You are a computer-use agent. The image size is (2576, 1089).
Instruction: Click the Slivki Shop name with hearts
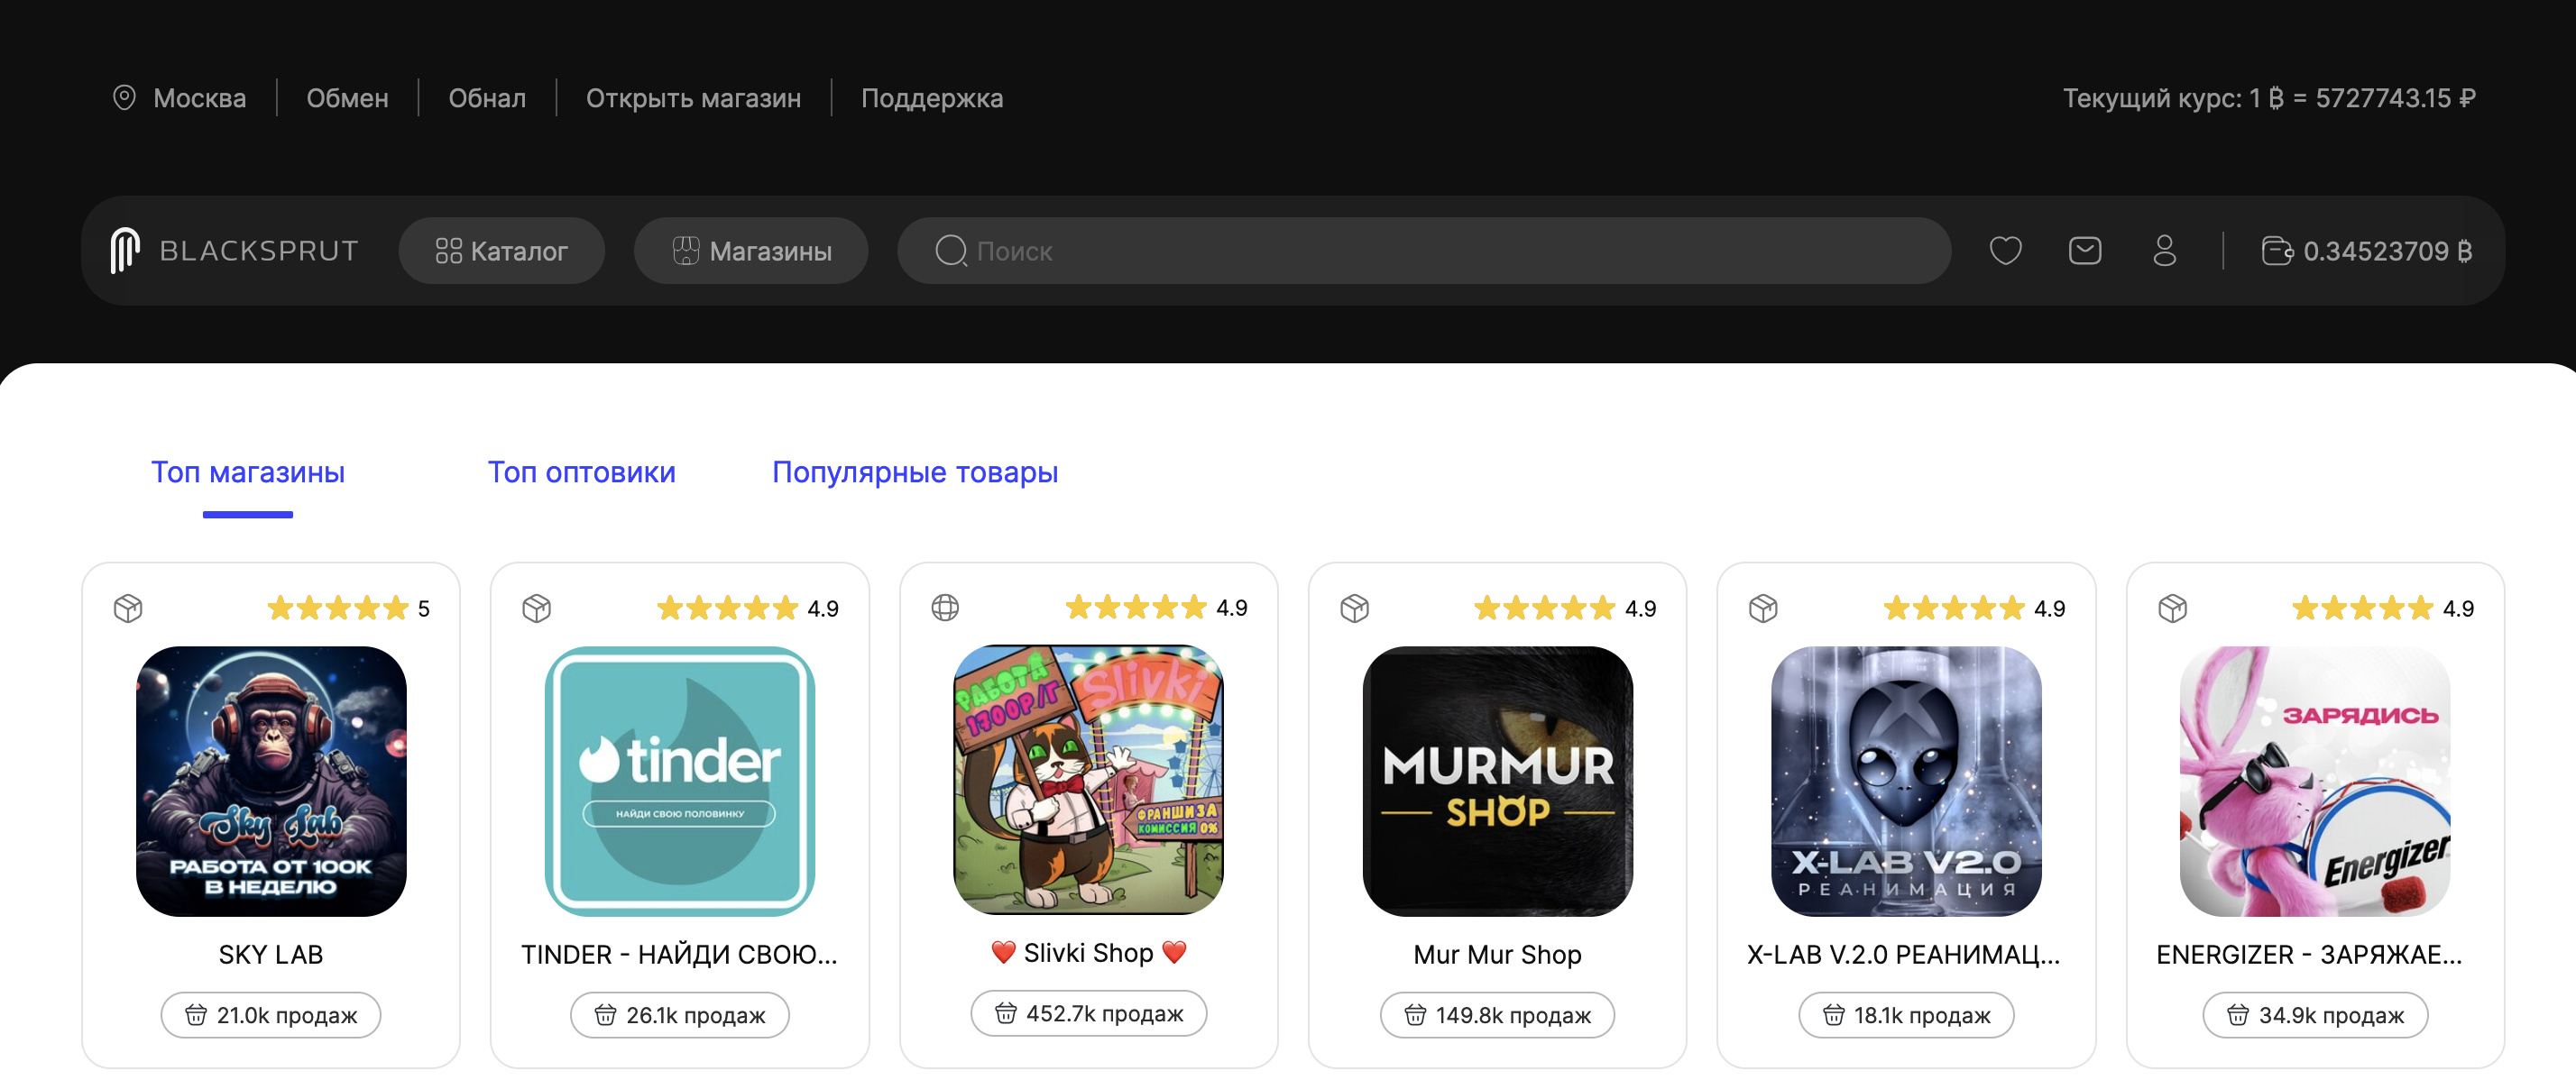(1089, 952)
